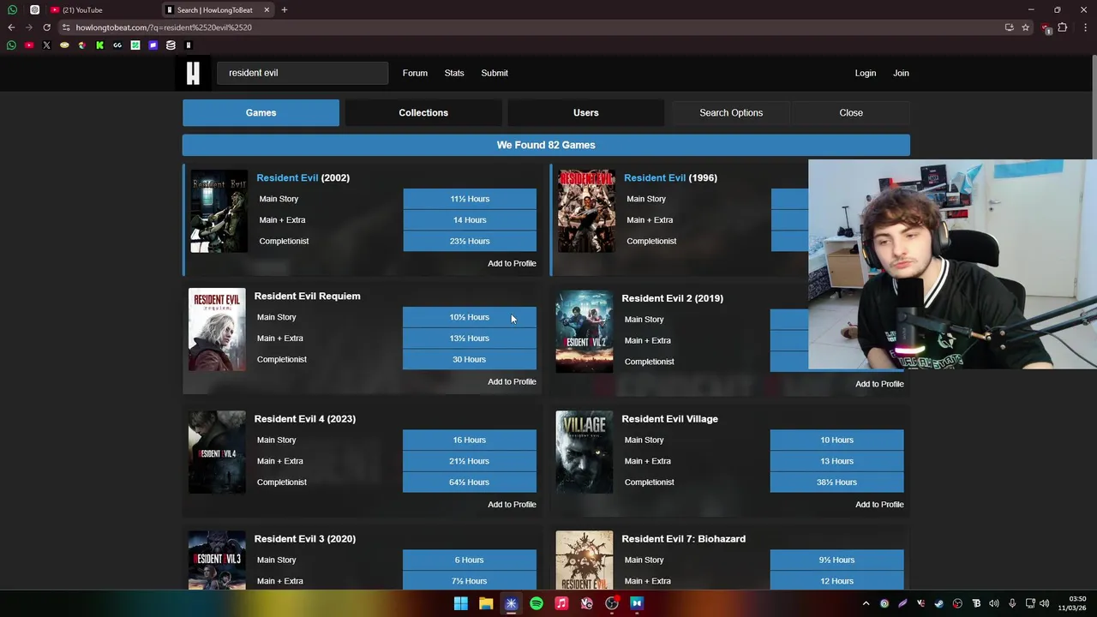Screen dimensions: 1097x617
Task: Select the Users tab
Action: point(586,113)
